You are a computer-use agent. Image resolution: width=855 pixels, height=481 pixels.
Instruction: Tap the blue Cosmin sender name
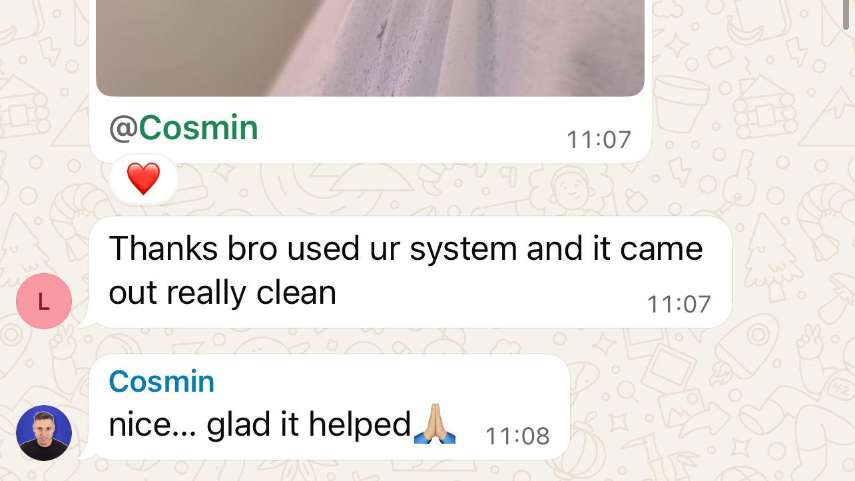pyautogui.click(x=161, y=382)
